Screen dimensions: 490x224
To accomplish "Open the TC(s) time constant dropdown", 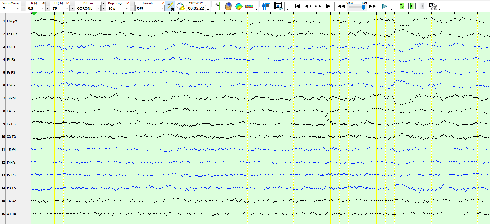I will 36,8.
